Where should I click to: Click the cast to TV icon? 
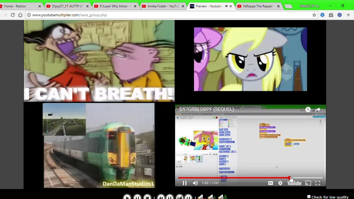tap(308, 183)
